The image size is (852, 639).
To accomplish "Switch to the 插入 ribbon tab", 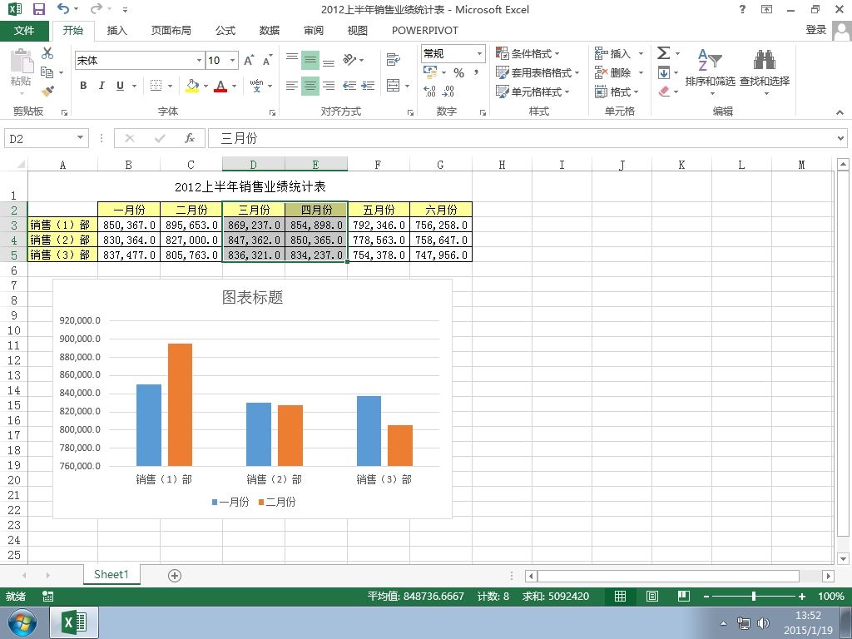I will tap(116, 31).
